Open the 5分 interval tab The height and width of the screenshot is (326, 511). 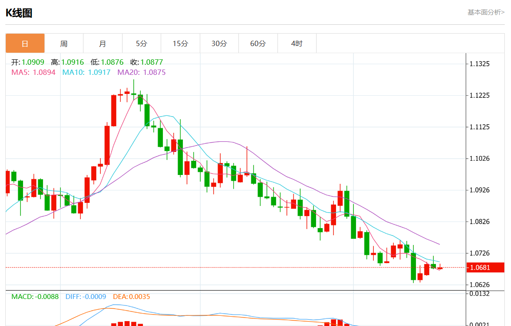tap(142, 43)
